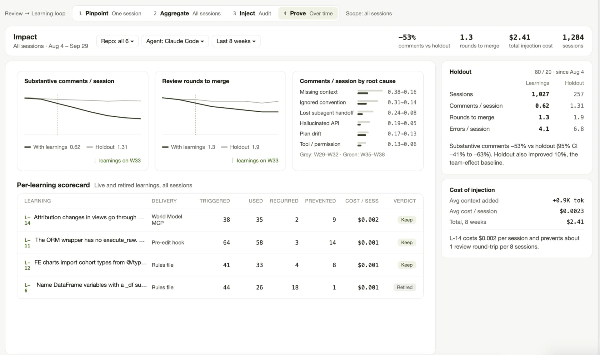The height and width of the screenshot is (355, 600).
Task: Click the Scope: all sessions label
Action: pos(369,13)
